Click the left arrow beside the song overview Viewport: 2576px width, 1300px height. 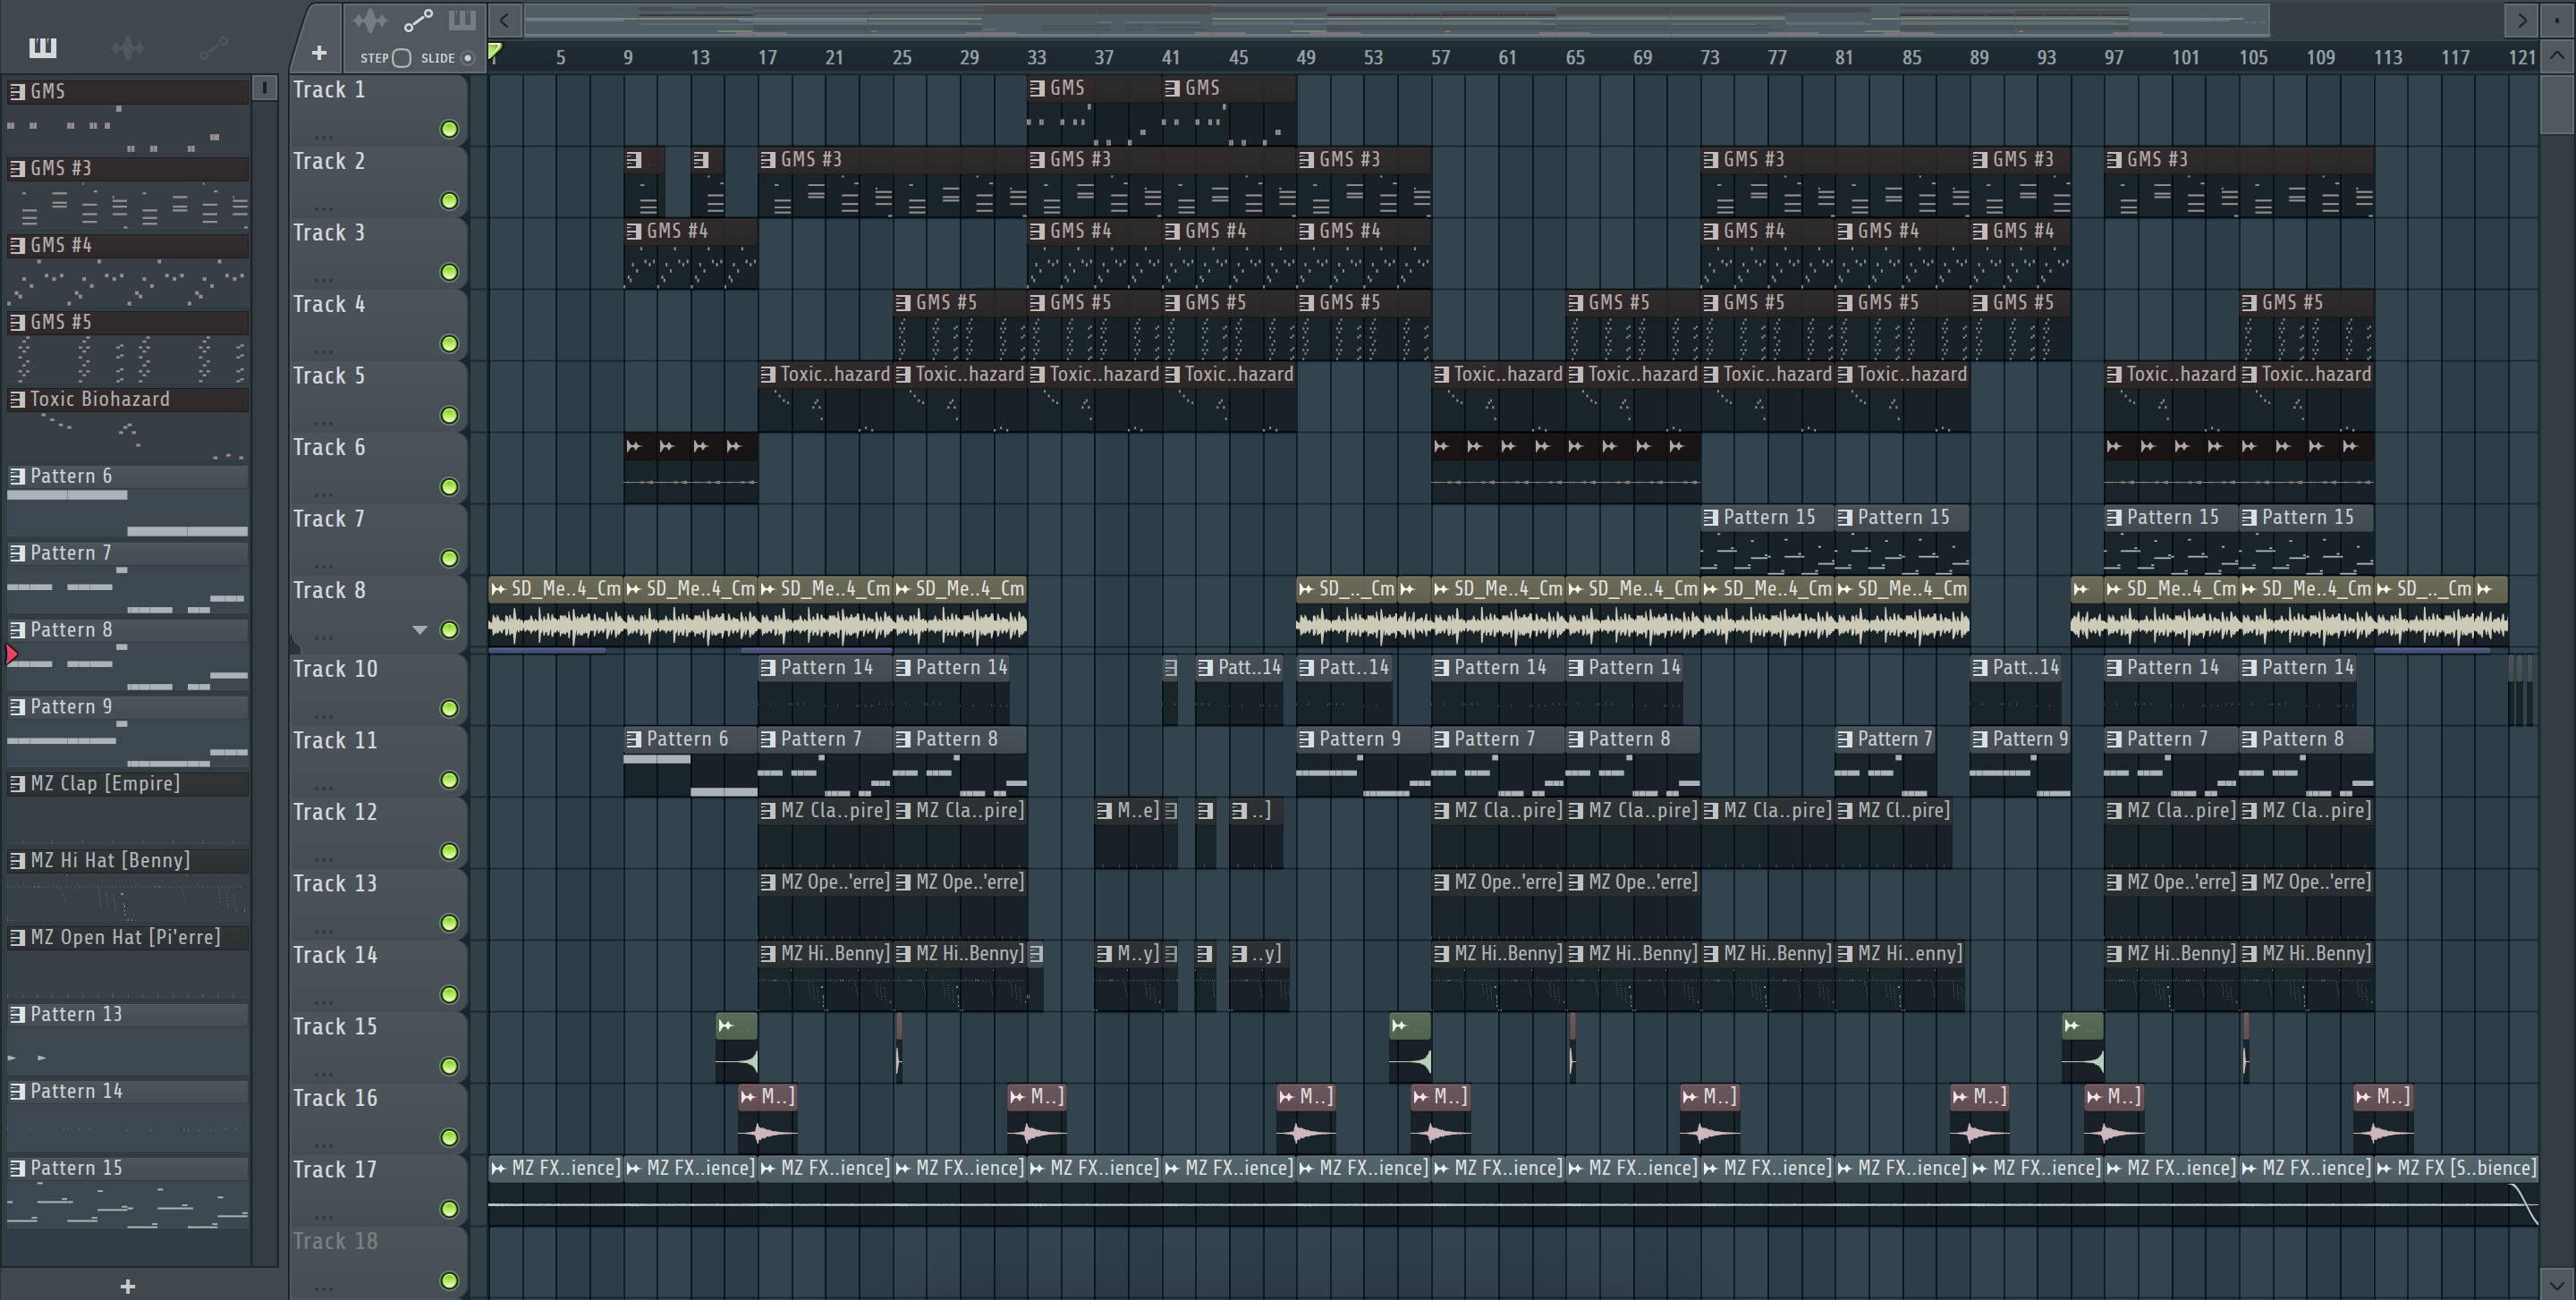point(504,19)
